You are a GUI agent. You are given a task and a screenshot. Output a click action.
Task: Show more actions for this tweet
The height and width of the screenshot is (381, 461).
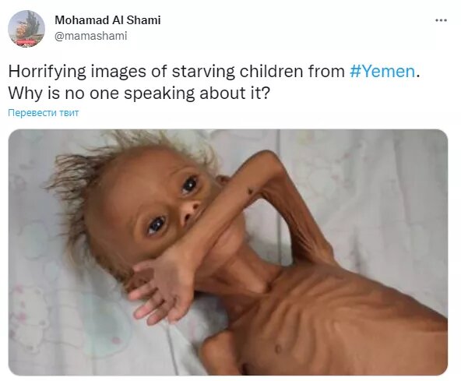tap(441, 20)
